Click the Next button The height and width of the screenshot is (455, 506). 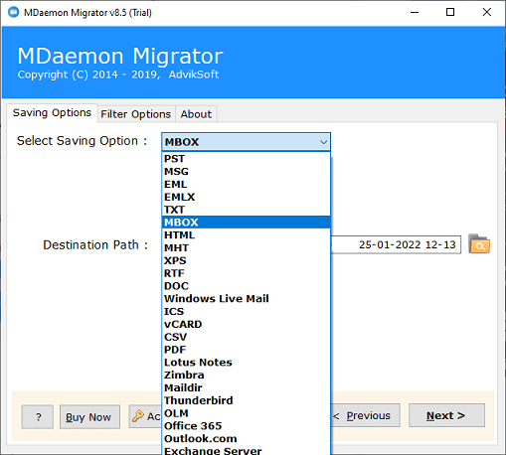[x=446, y=415]
